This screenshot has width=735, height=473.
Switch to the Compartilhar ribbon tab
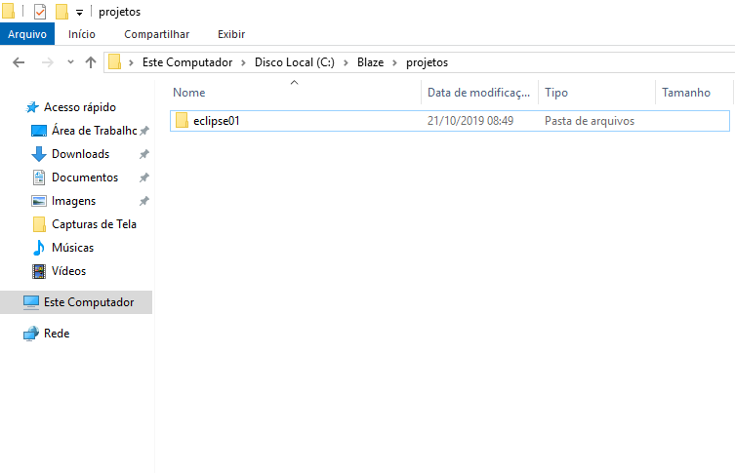click(x=156, y=34)
